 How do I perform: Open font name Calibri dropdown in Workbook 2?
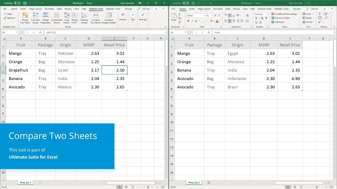(x=204, y=15)
